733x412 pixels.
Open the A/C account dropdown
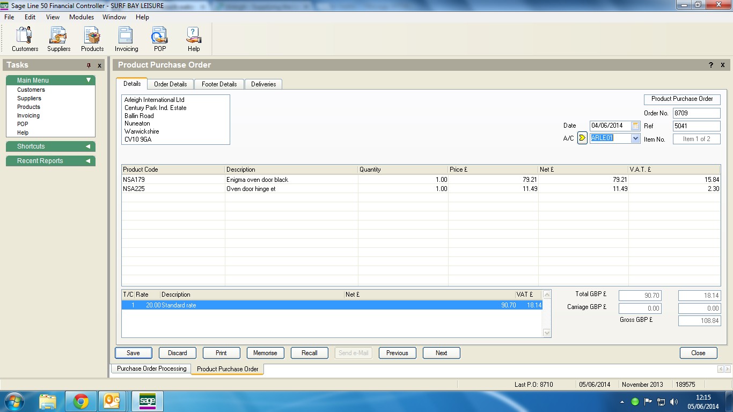pyautogui.click(x=636, y=138)
